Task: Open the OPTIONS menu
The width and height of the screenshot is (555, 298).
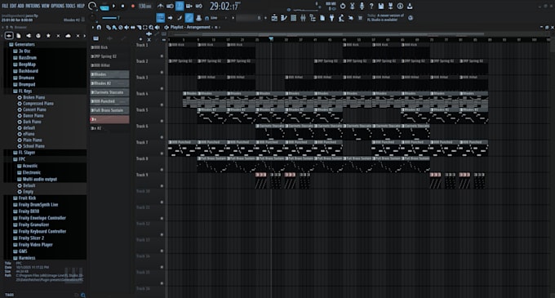Action: (x=58, y=6)
